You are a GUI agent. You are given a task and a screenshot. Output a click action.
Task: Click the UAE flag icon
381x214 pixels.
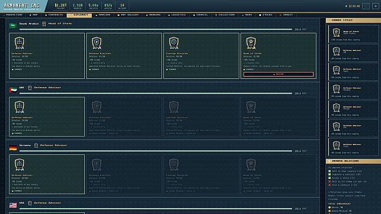tap(13, 90)
